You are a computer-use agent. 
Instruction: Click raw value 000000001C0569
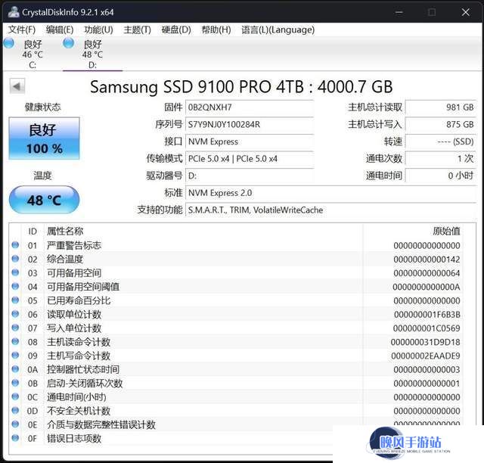tap(427, 328)
